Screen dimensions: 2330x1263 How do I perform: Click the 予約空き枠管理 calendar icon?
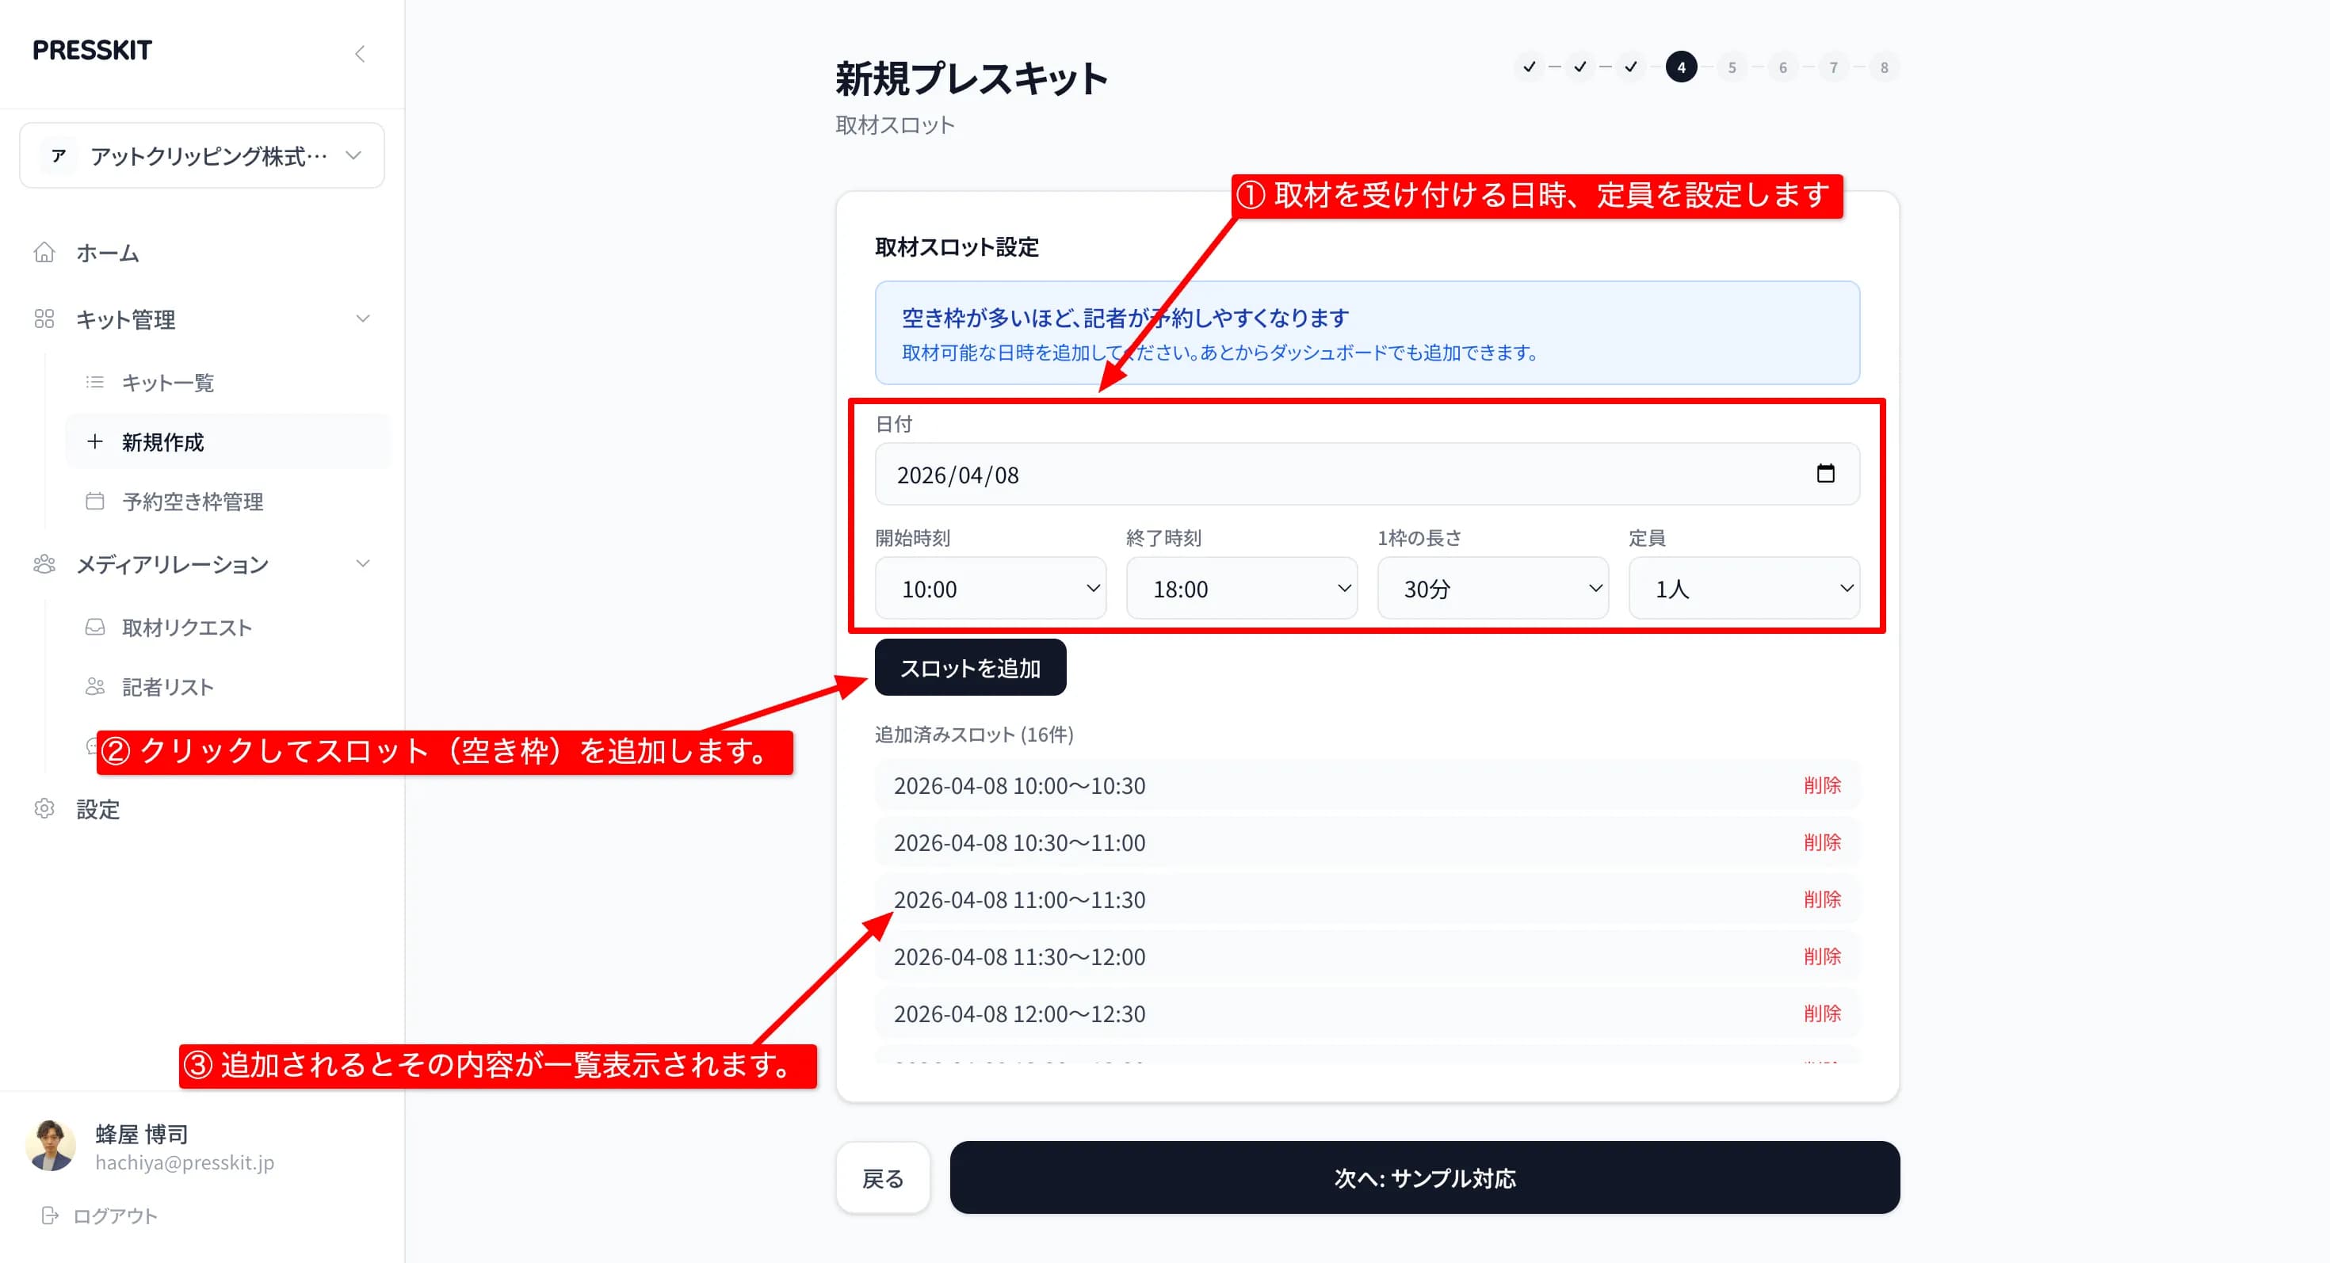95,501
